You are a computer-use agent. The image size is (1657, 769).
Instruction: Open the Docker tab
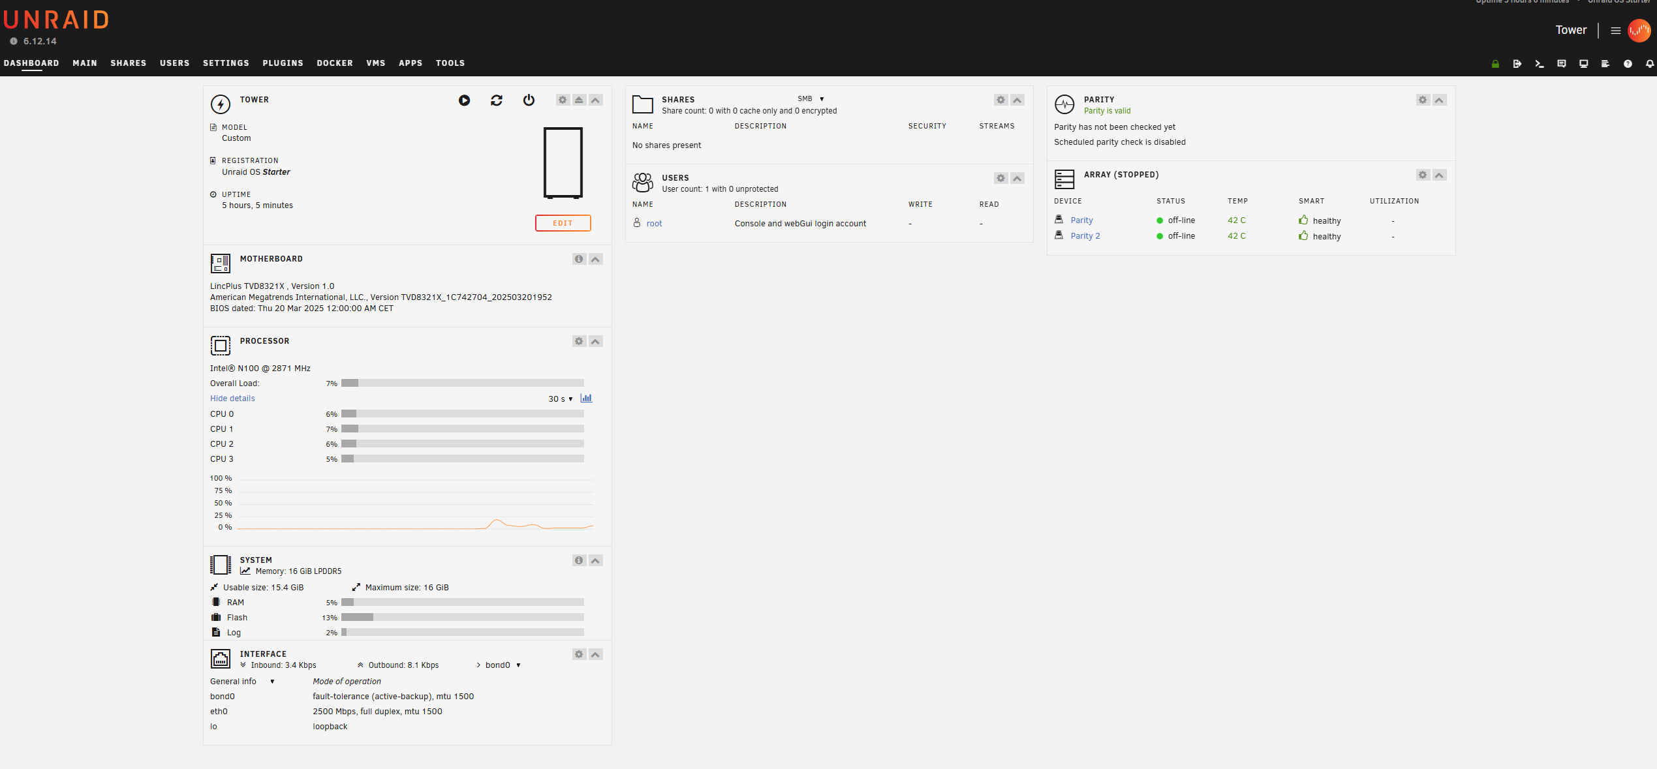[x=335, y=63]
